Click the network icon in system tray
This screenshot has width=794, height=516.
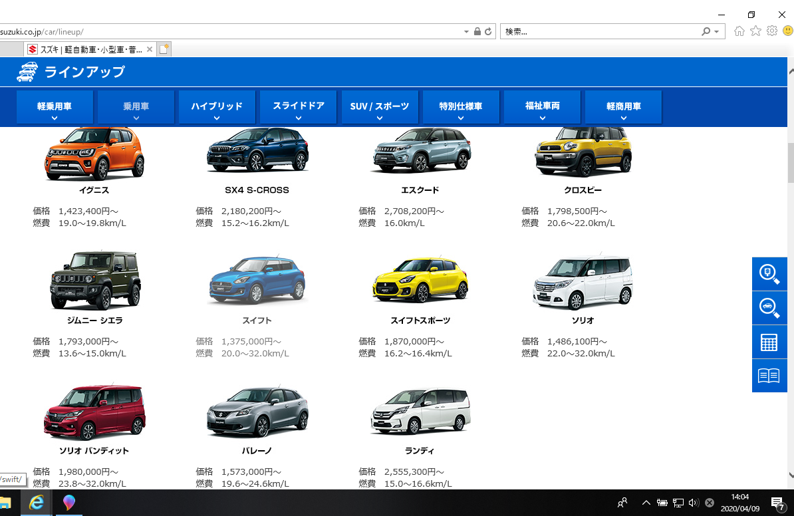coord(678,502)
